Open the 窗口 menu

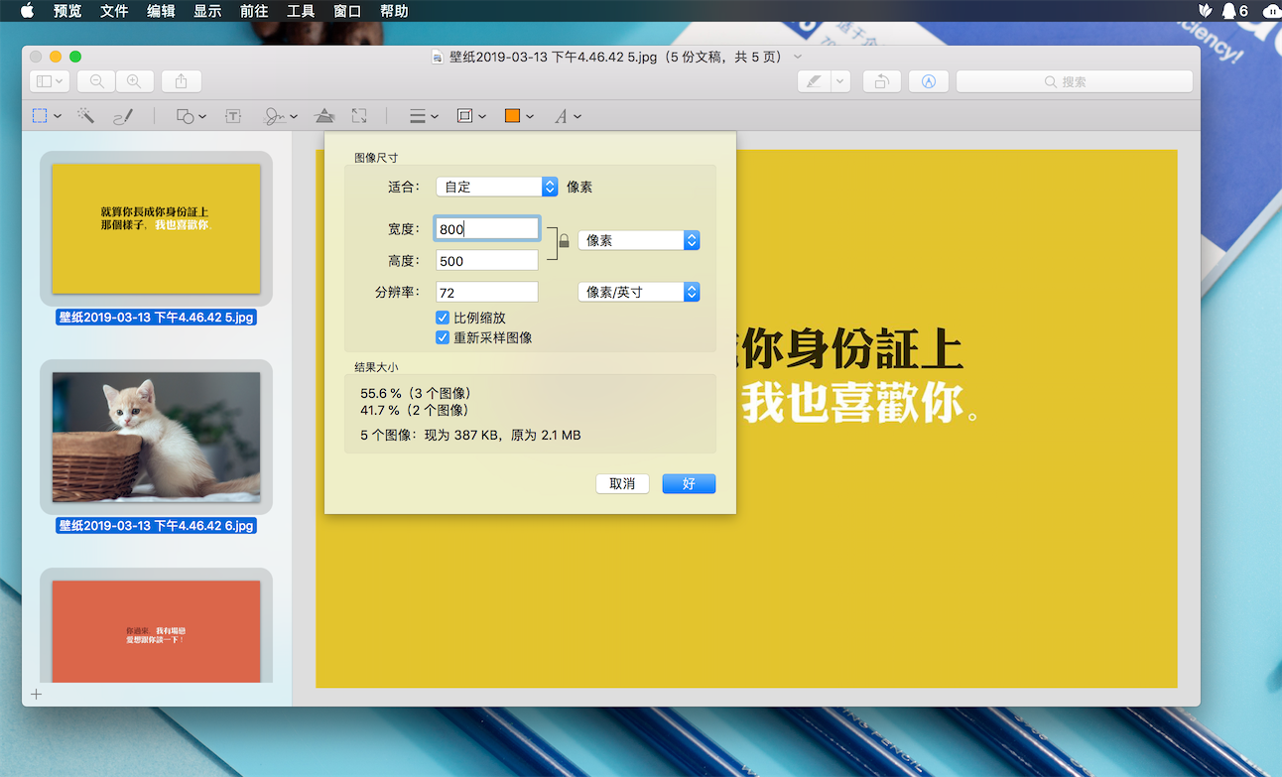coord(347,11)
